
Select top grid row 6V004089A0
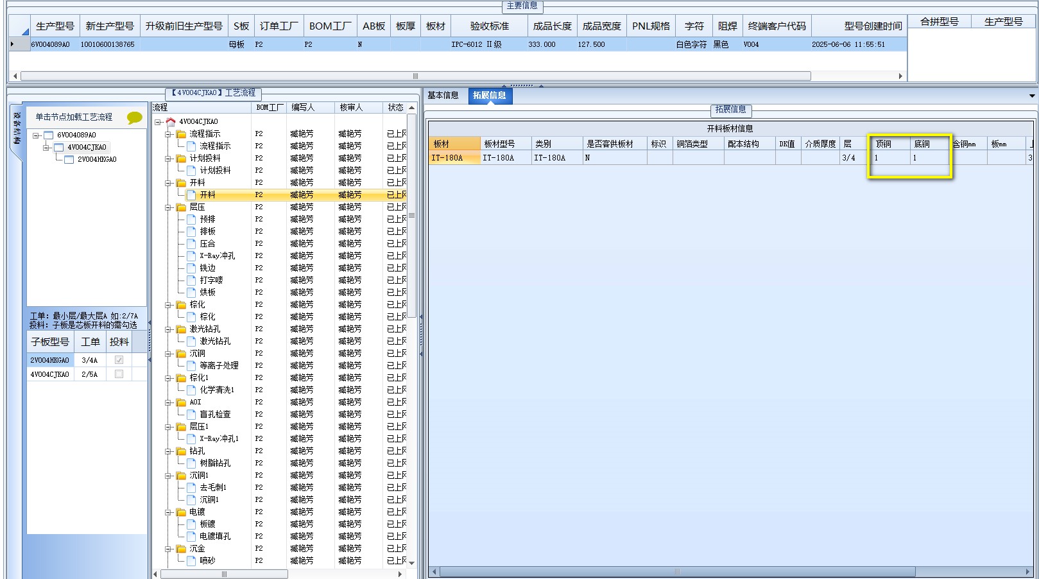coord(458,44)
